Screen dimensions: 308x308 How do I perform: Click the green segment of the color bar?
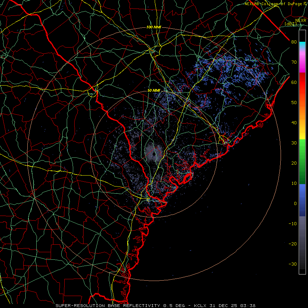[302, 162]
